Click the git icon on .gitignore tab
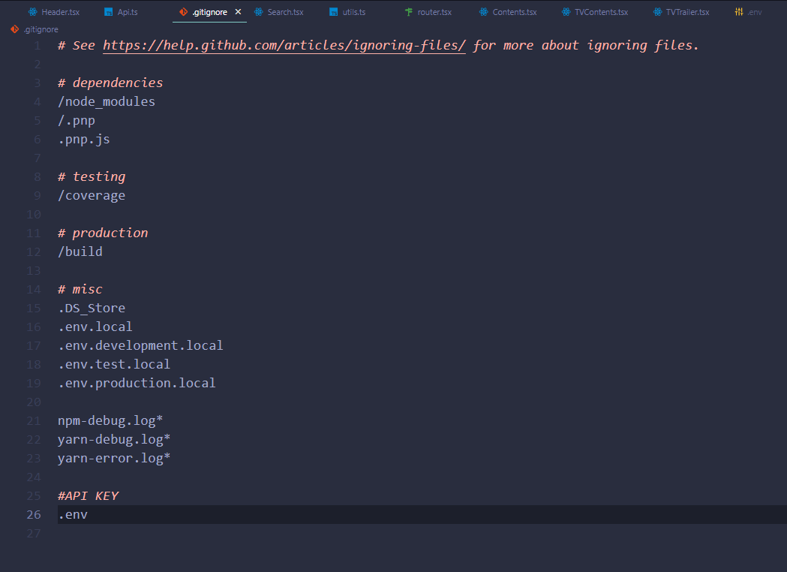 (184, 12)
